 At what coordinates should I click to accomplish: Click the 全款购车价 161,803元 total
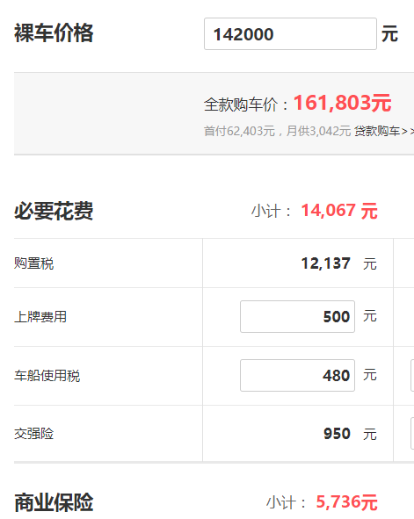coord(342,103)
